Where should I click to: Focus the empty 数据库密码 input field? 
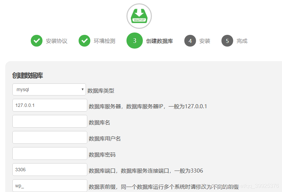pos(50,153)
